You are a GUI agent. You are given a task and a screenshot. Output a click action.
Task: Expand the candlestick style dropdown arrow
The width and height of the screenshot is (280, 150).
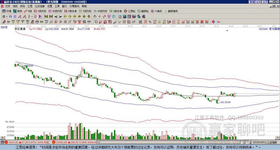click(x=32, y=16)
